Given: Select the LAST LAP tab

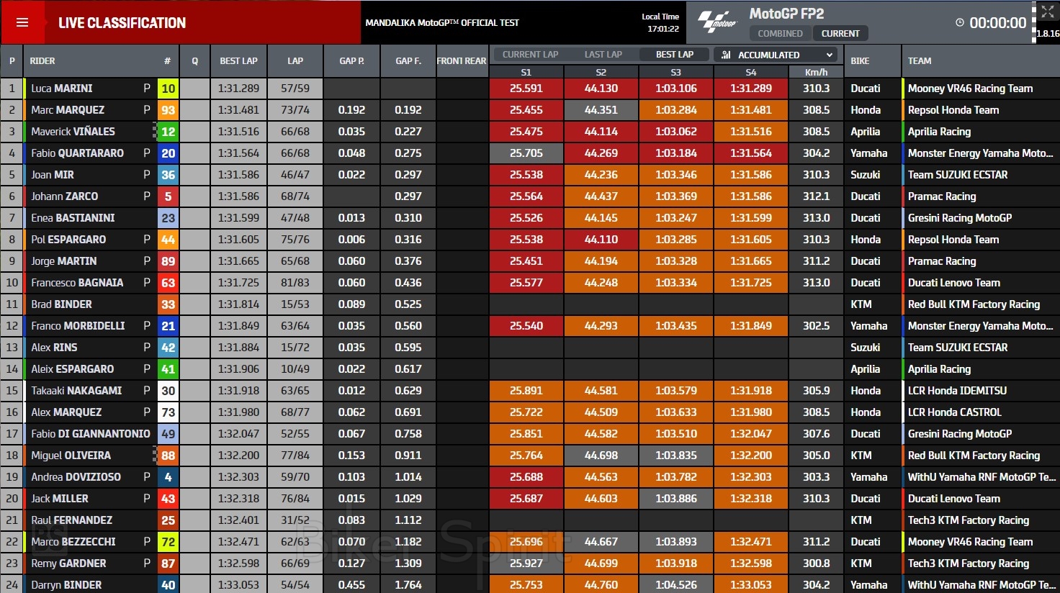Looking at the screenshot, I should coord(603,55).
